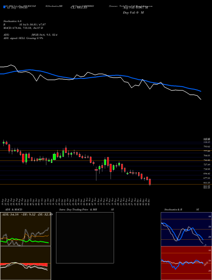212x280 pixels.
Task: Click the MACD values text line
Action: (x=23, y=28)
